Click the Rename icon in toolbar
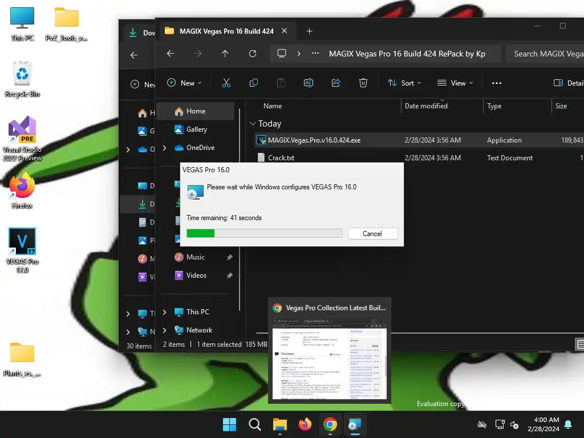Viewport: 584px width, 438px height. [x=309, y=83]
